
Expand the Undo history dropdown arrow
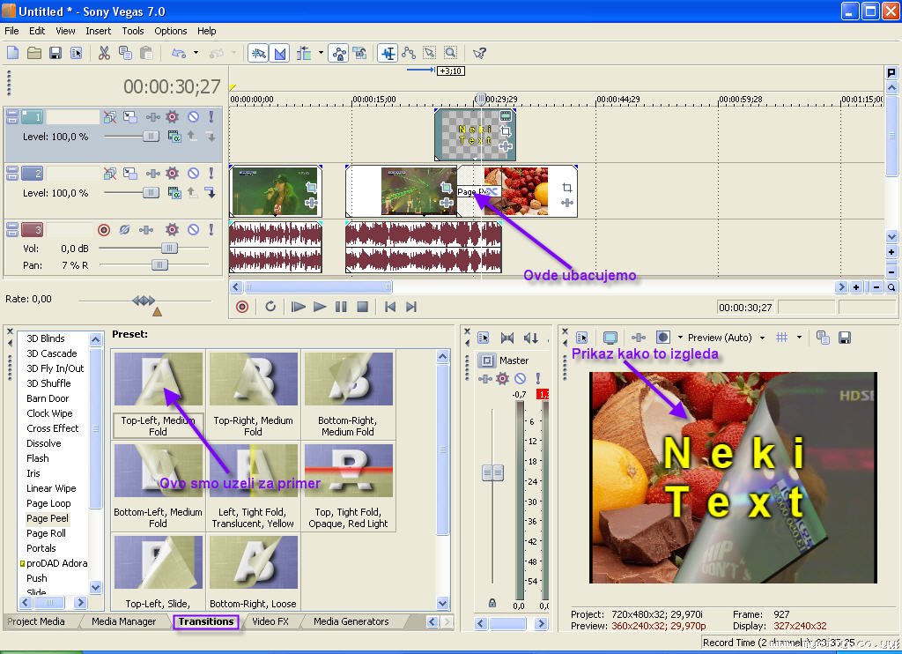coord(196,53)
